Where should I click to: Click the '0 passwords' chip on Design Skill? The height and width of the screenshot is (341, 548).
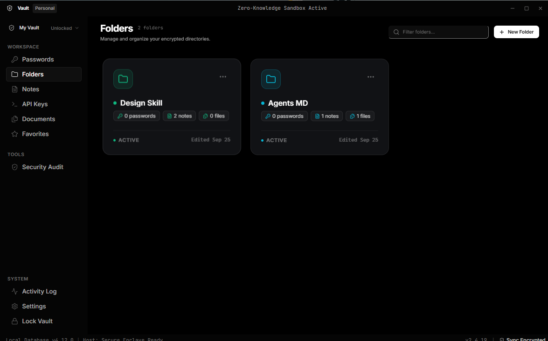137,116
